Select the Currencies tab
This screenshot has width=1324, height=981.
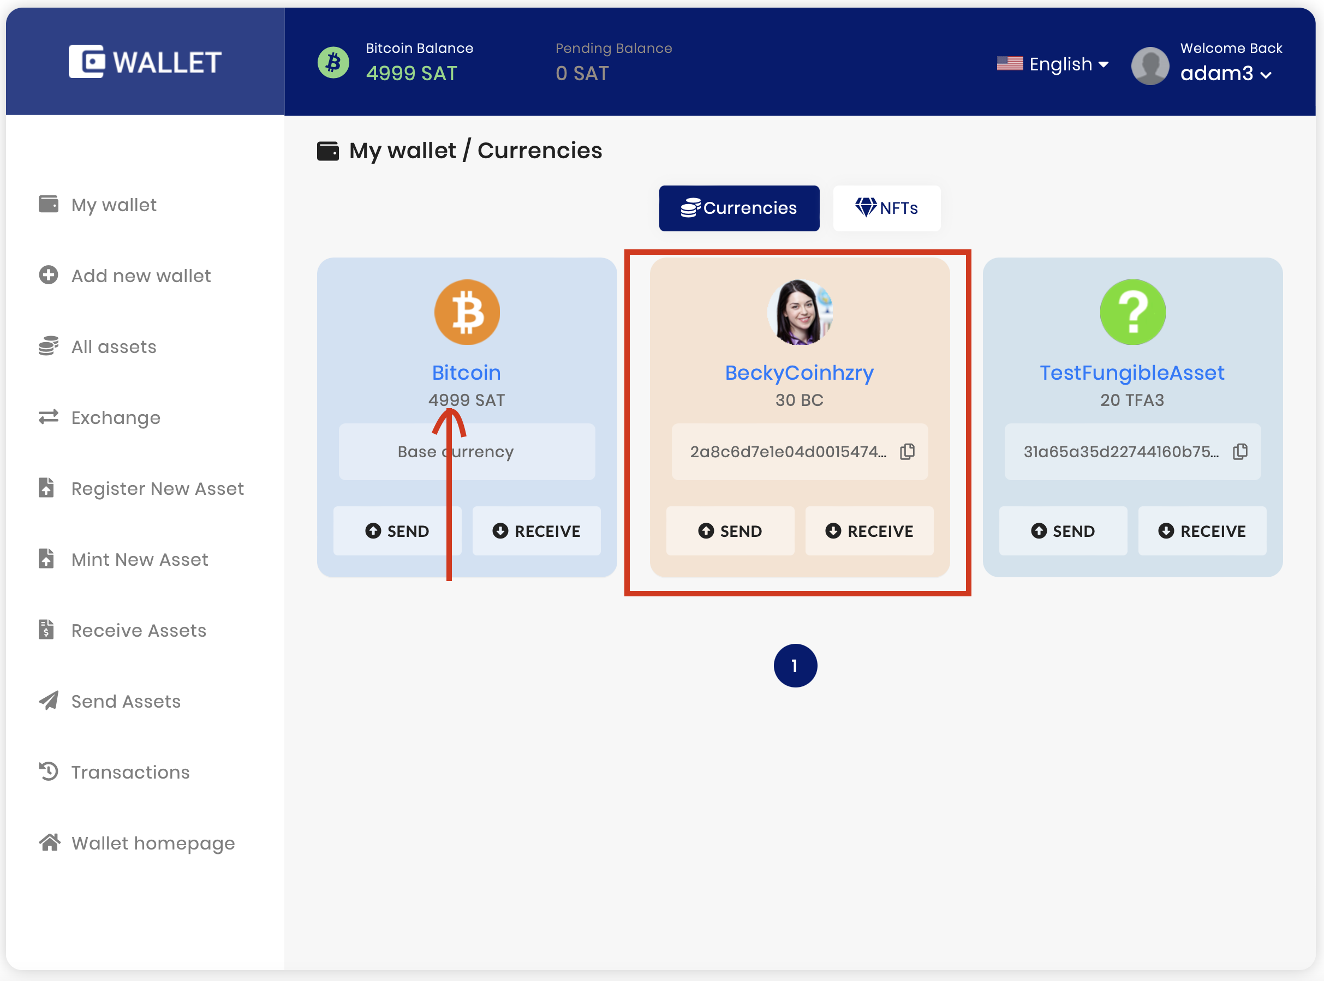pyautogui.click(x=739, y=208)
